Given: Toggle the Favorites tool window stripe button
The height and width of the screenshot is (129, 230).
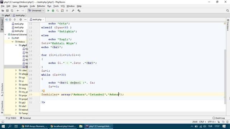Looking at the screenshot, I should (2, 107).
